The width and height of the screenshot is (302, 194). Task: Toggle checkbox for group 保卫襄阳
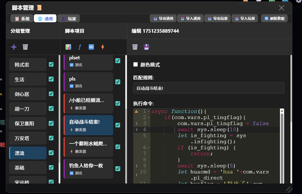(x=51, y=123)
